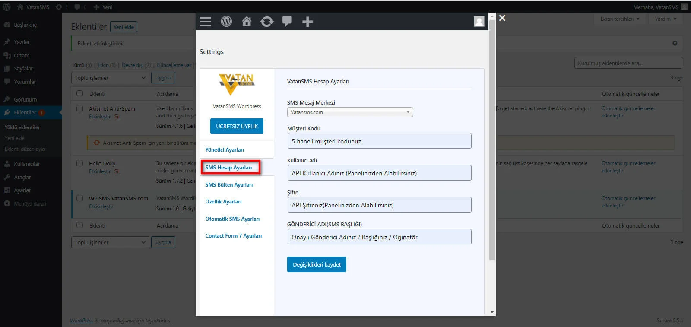The width and height of the screenshot is (691, 327).
Task: Filter plugins by Devre dışı link
Action: (x=132, y=65)
